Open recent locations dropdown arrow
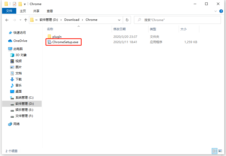The height and width of the screenshot is (156, 226). pos(20,20)
